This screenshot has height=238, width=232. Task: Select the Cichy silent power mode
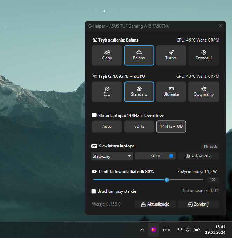coord(107,55)
